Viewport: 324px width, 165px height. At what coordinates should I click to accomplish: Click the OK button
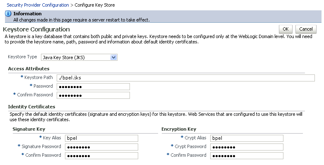click(x=286, y=29)
